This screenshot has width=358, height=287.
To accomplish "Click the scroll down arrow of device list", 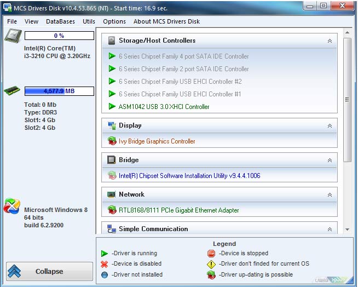I will 347,229.
